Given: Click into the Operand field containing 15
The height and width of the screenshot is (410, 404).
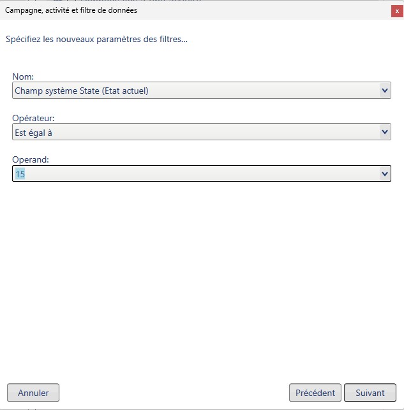Looking at the screenshot, I should point(191,173).
